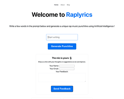
Task: Select the Your Email input box
Action: point(67,69)
